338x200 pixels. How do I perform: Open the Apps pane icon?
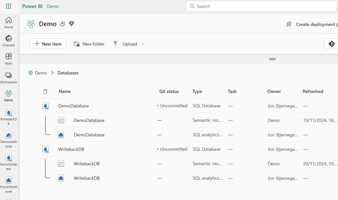point(9,59)
